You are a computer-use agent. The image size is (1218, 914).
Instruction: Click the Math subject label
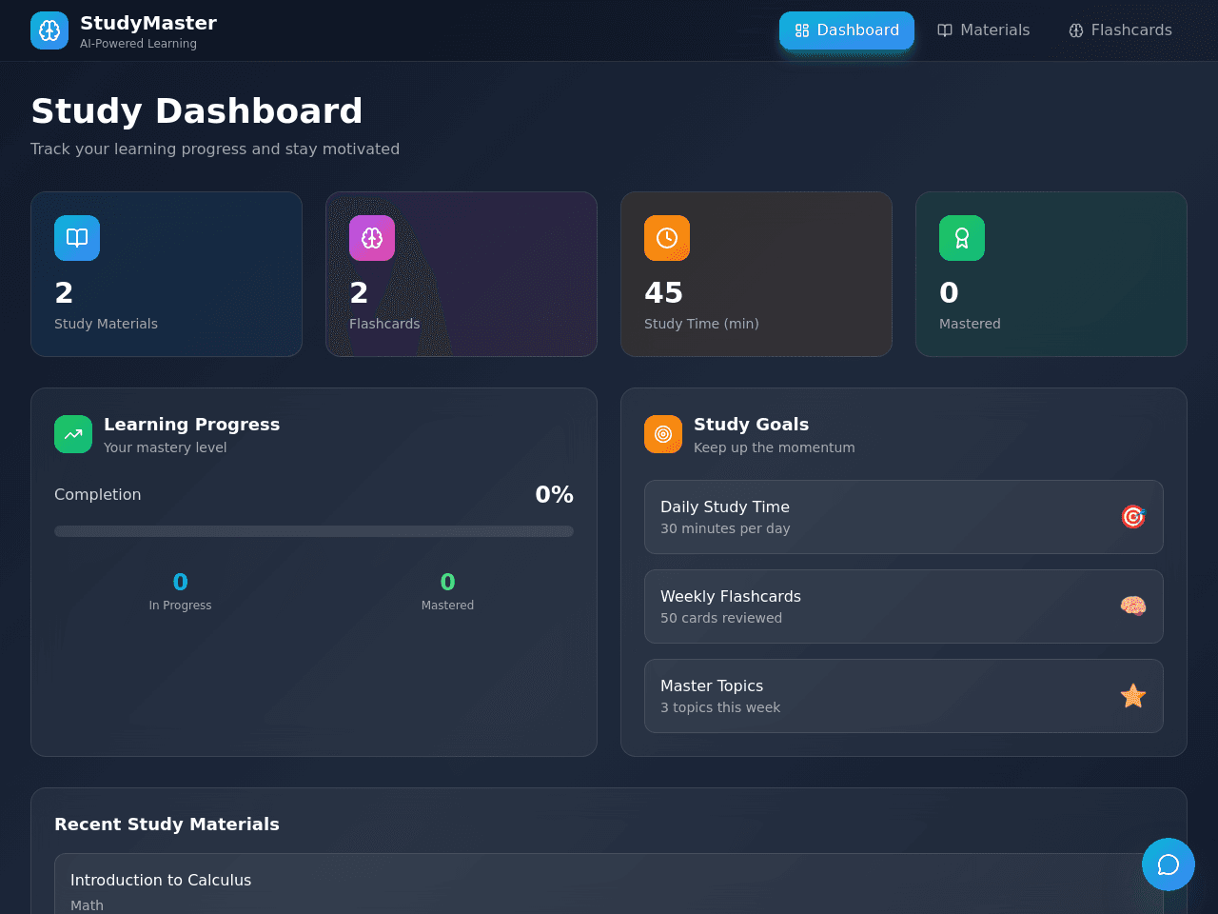[x=87, y=905]
